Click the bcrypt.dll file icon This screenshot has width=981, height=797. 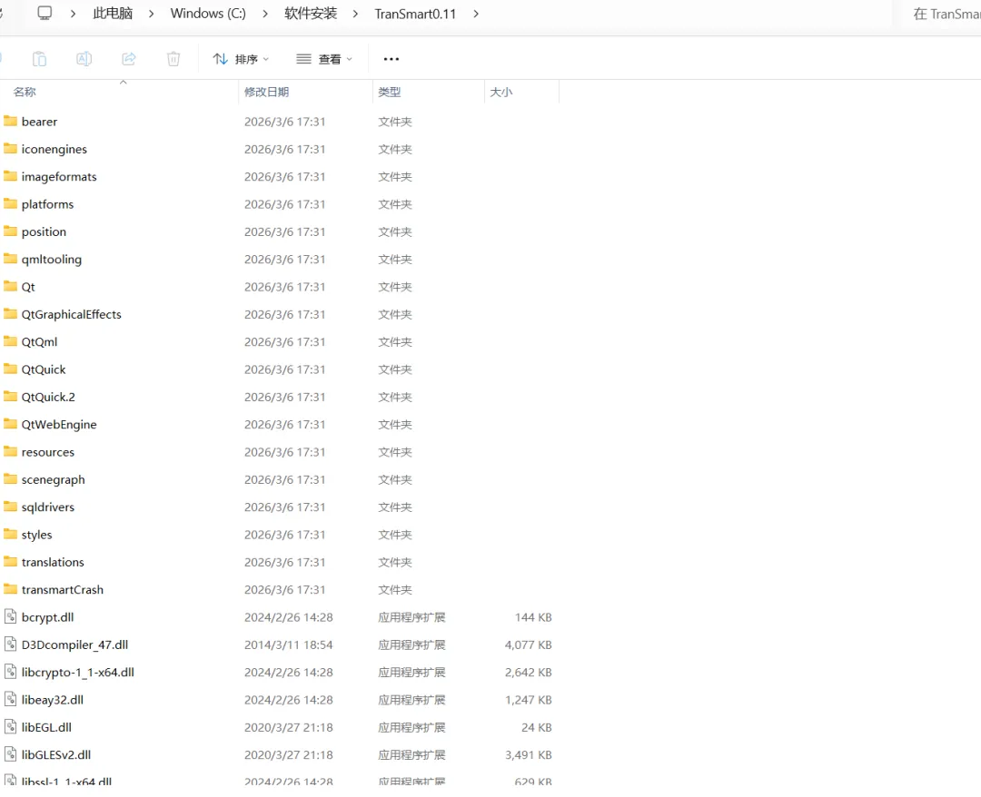tap(10, 616)
